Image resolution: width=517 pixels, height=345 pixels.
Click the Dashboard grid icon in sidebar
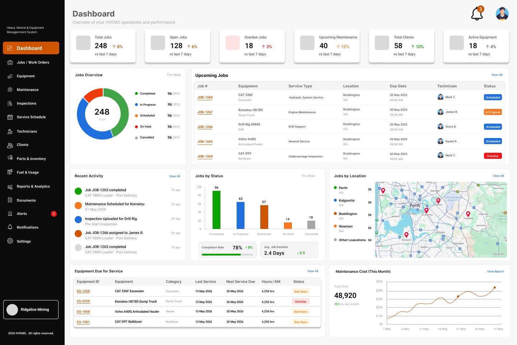click(x=10, y=48)
